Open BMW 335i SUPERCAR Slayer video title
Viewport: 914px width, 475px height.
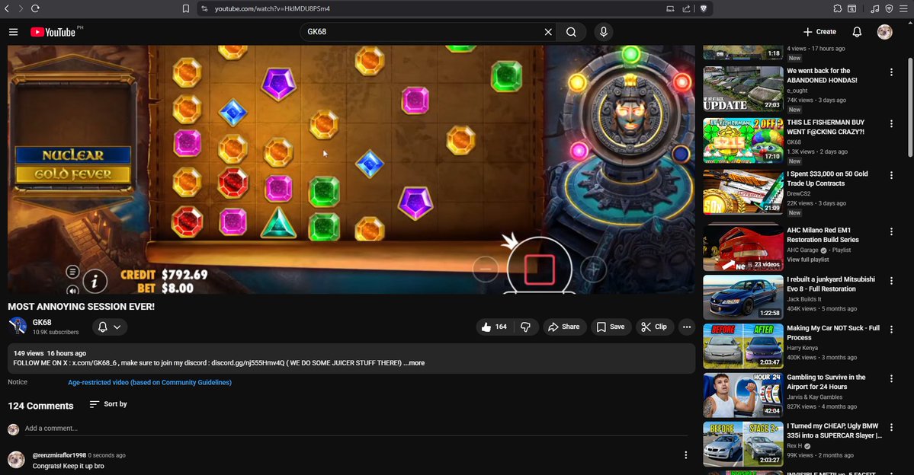coord(834,431)
